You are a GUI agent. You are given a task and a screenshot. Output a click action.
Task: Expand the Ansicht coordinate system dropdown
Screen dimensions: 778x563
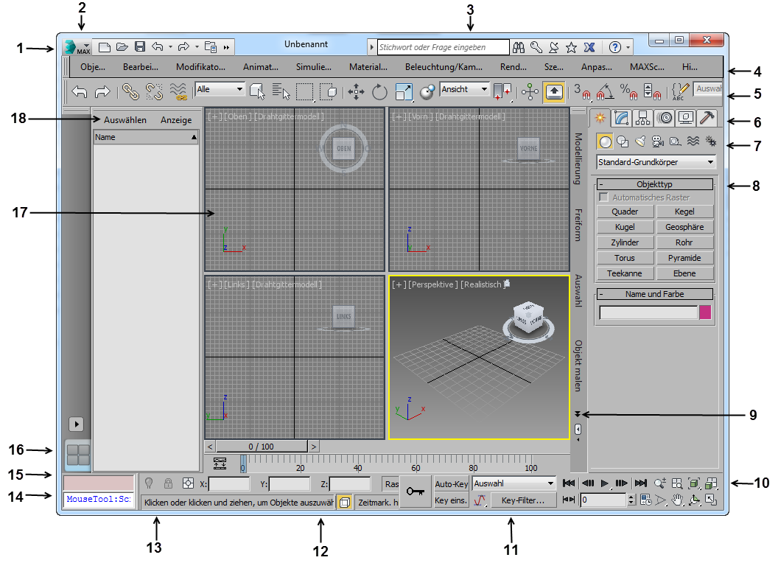pos(464,89)
